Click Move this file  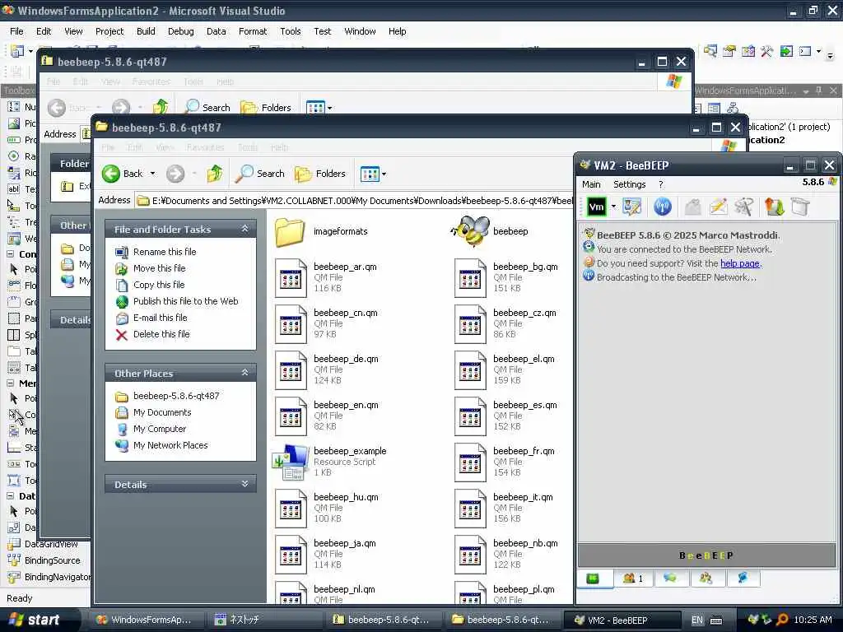[x=159, y=268]
